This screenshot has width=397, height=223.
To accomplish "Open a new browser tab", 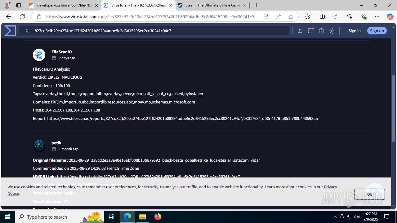I will pos(256,5).
